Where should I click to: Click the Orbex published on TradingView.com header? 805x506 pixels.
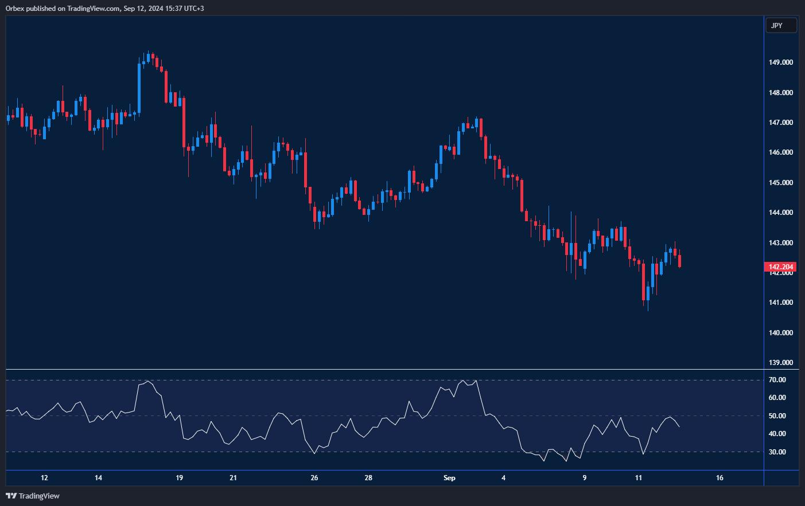coord(104,9)
